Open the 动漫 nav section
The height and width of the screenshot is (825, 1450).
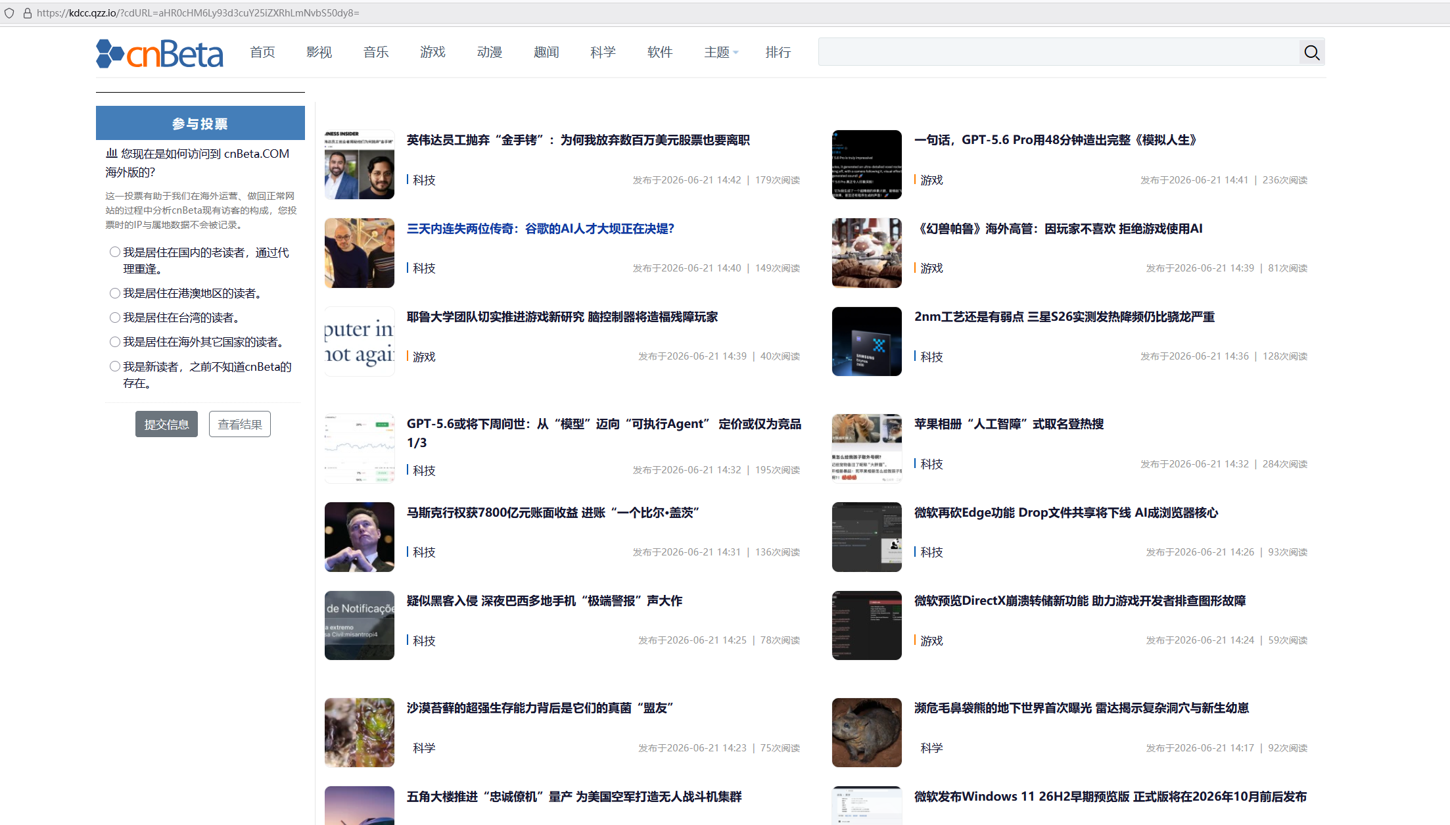(x=490, y=53)
